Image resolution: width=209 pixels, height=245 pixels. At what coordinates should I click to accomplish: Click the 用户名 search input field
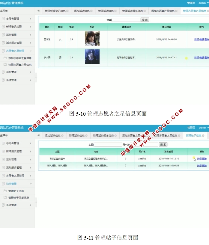(144, 145)
